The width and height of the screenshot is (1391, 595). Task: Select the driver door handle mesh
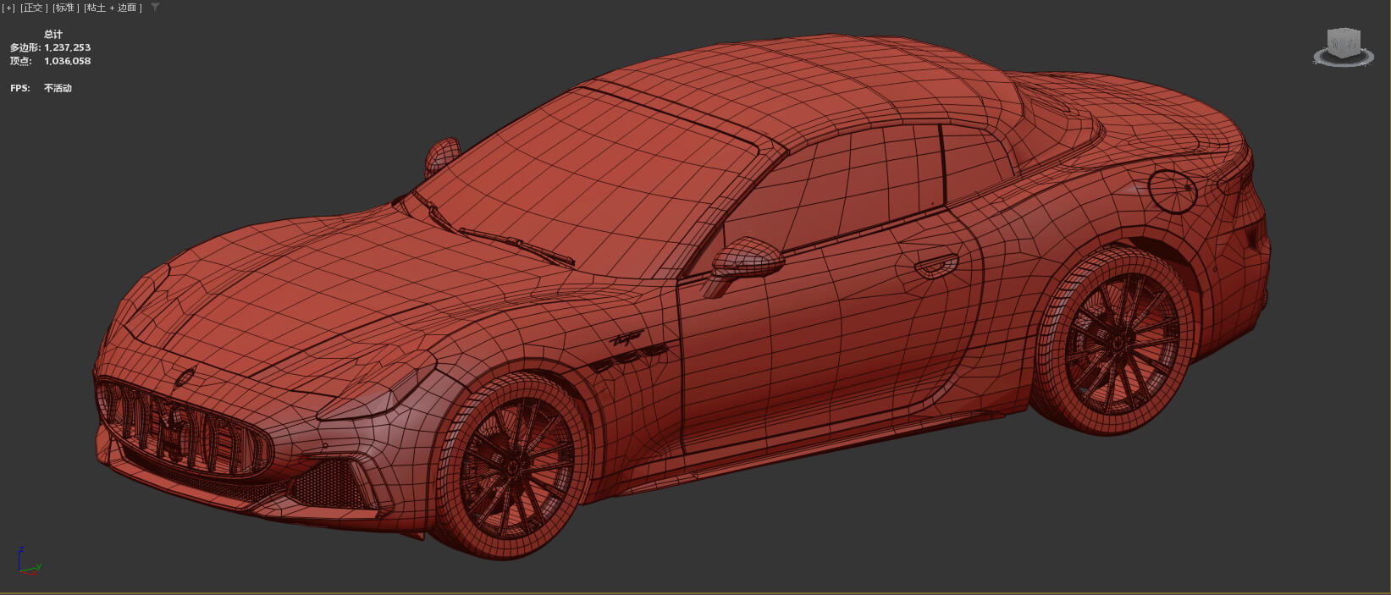click(936, 266)
